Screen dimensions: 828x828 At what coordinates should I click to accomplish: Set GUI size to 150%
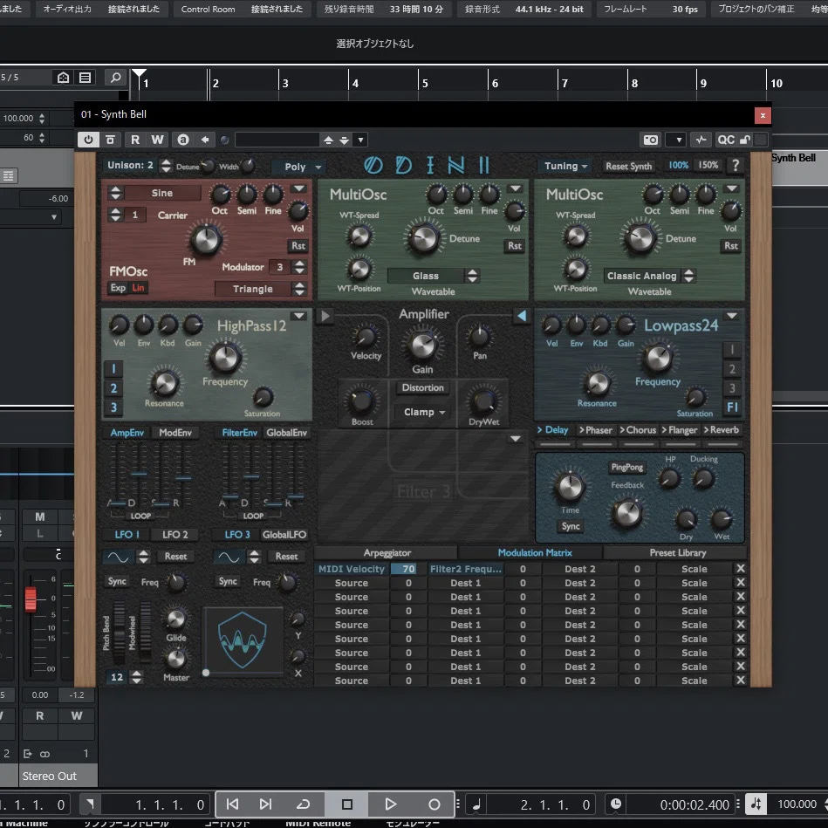coord(708,165)
